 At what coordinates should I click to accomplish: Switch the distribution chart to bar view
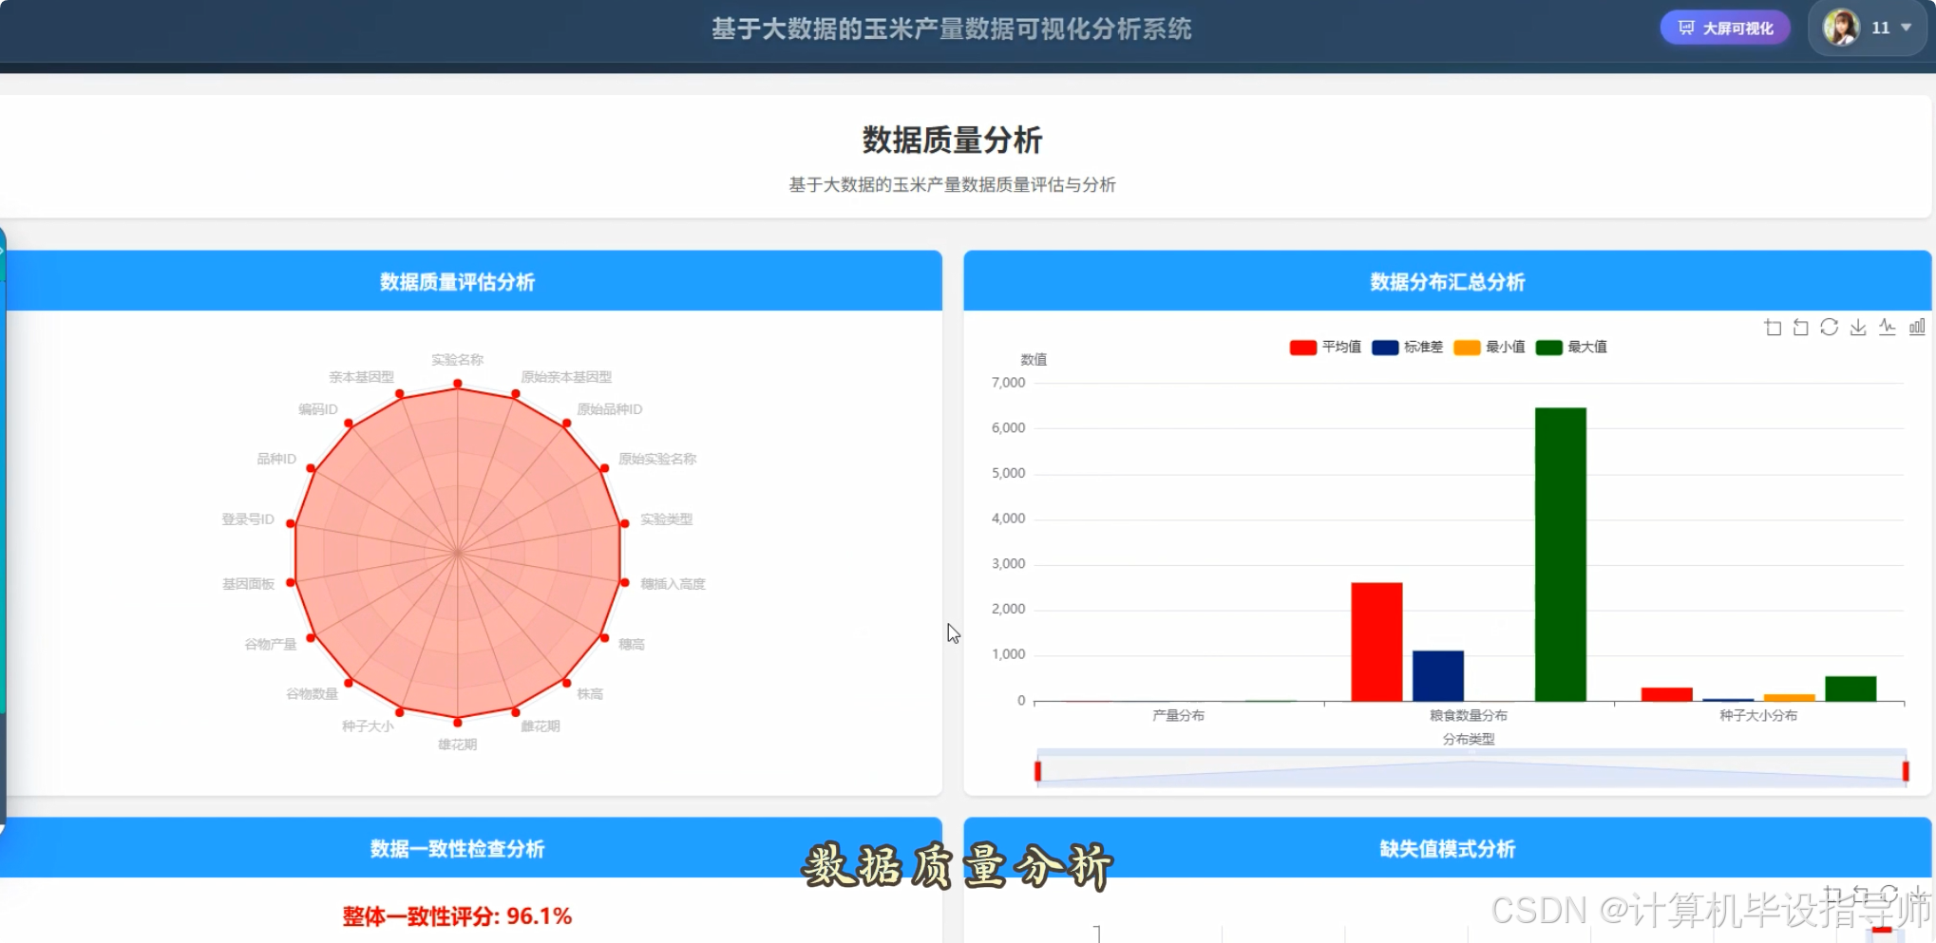pyautogui.click(x=1918, y=327)
